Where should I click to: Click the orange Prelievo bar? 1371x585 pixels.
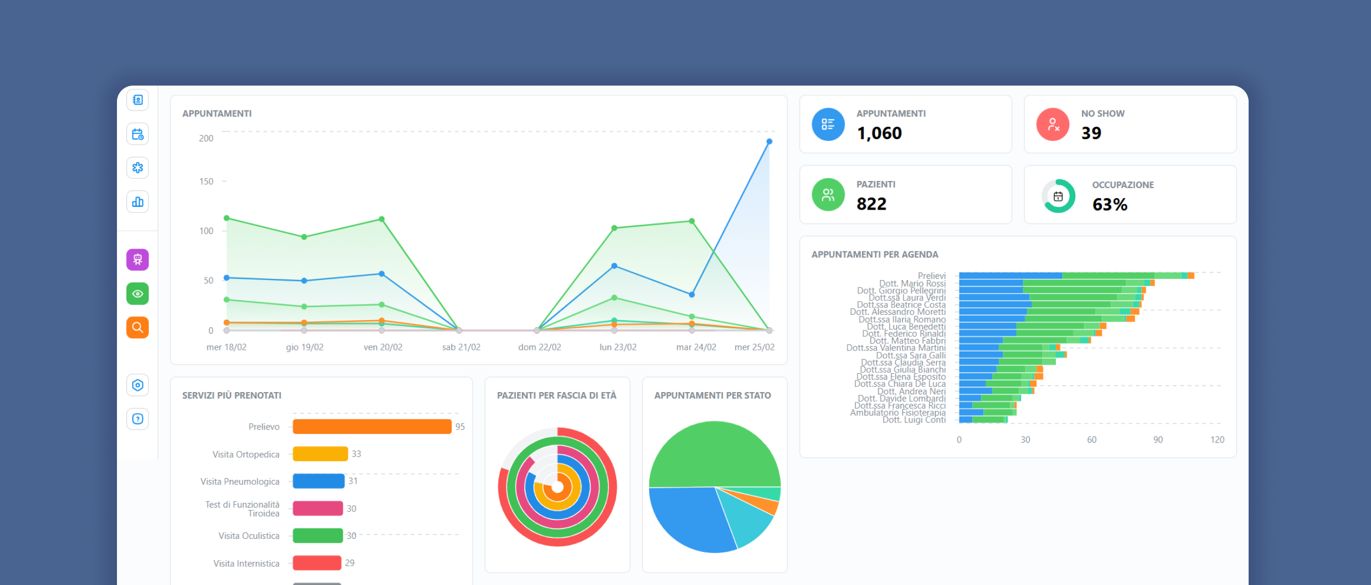(372, 427)
